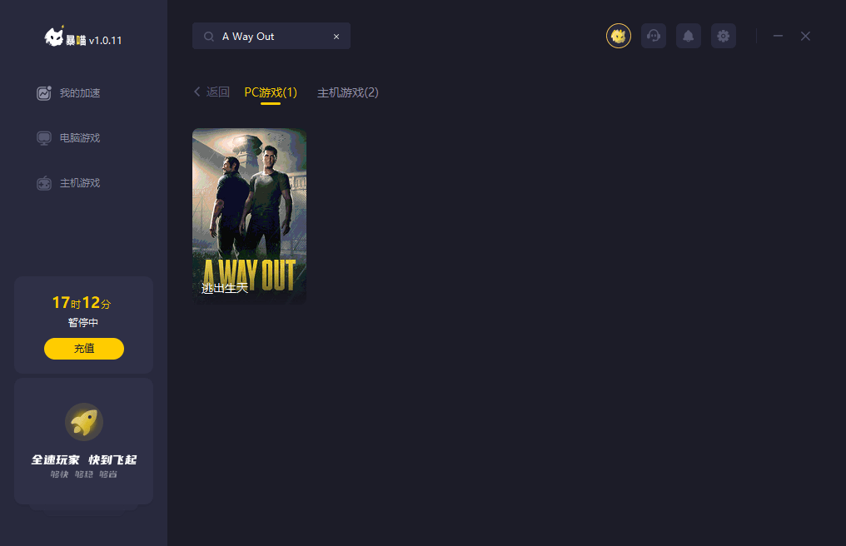Click the 暴喵 cat logo icon
Screen dimensions: 846x546
pyautogui.click(x=54, y=36)
